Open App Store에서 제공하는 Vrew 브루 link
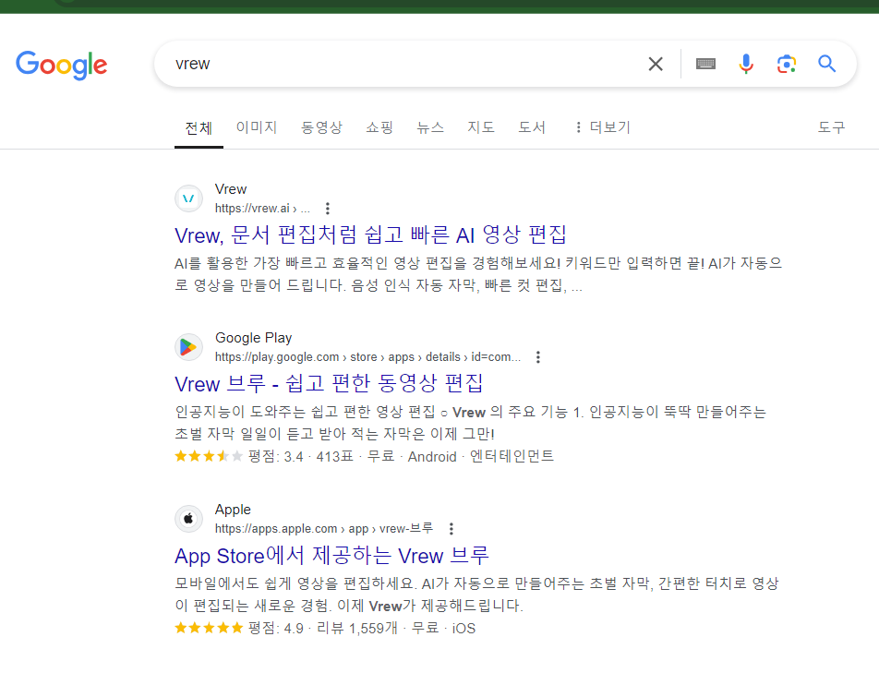879x673 pixels. (x=331, y=556)
